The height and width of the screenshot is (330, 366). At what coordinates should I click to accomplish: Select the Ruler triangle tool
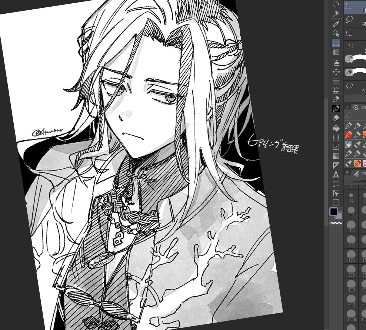click(336, 165)
